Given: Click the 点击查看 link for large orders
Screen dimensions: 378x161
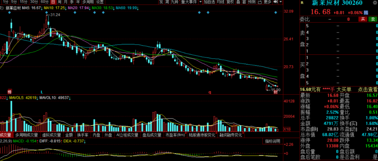Looking at the screenshot, I should click(x=367, y=90).
